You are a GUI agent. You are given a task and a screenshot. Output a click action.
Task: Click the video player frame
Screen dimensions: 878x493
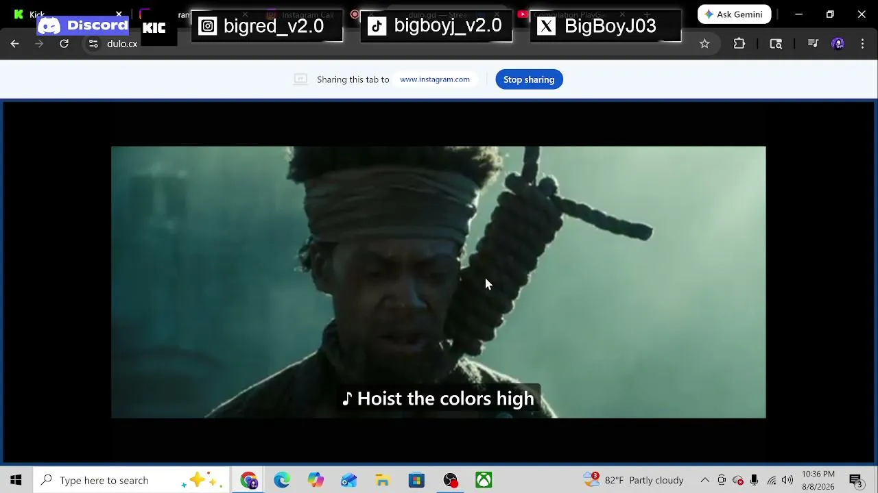pos(438,282)
